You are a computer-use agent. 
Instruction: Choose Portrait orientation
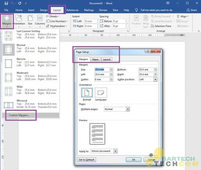click(87, 93)
